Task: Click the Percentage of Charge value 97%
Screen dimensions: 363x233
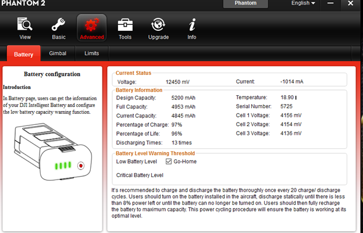Action: tap(177, 125)
